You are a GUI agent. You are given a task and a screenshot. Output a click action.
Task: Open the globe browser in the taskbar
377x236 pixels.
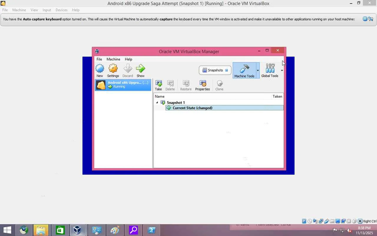24,230
